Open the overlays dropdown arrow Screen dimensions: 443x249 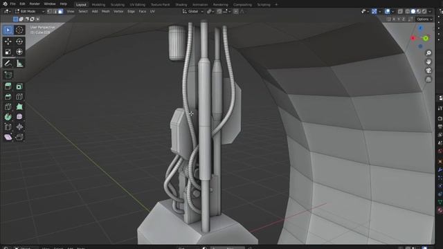[x=392, y=12]
